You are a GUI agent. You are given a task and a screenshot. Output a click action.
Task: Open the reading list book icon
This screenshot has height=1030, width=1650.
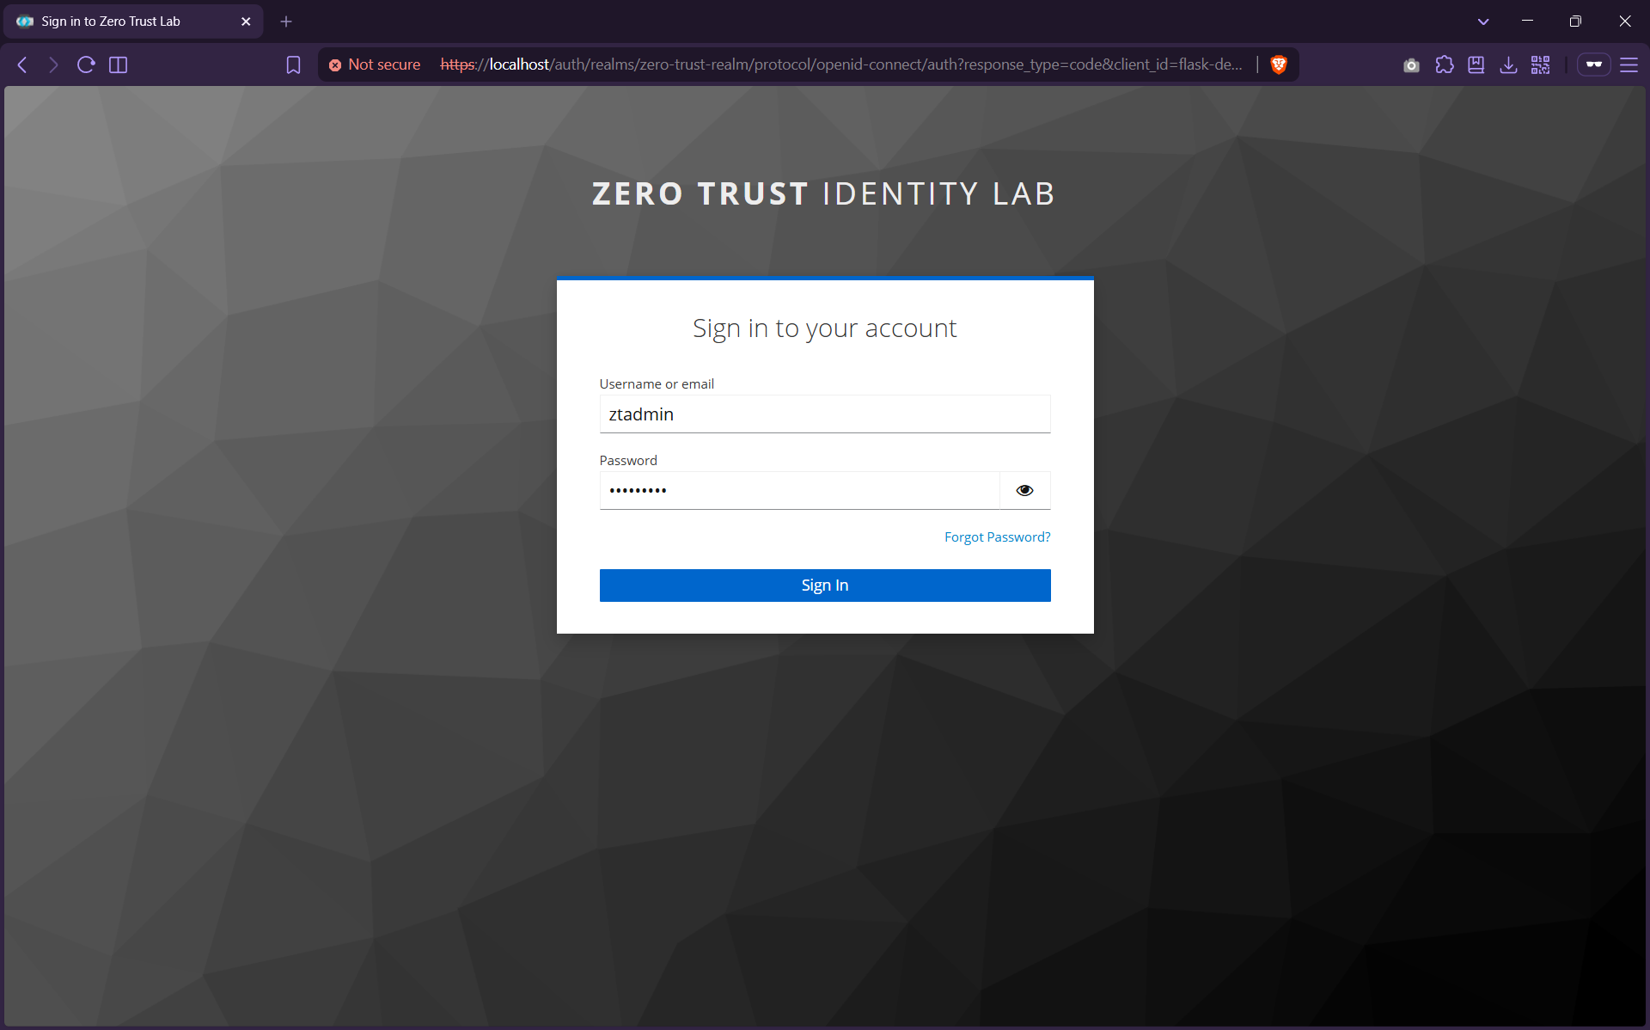1476,64
